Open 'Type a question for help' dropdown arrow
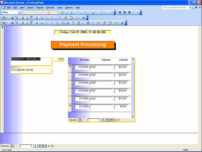Image resolution: width=202 pixels, height=152 pixels. point(190,7)
